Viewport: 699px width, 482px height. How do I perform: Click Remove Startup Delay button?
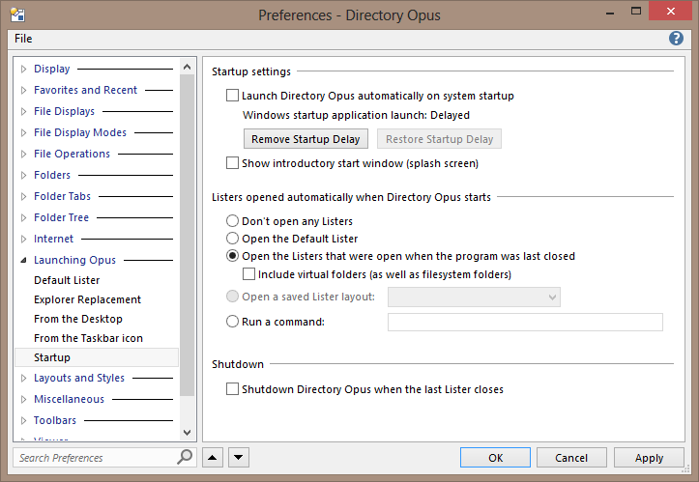pyautogui.click(x=306, y=139)
